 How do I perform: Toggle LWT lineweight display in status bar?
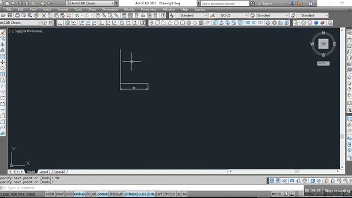pos(159,194)
